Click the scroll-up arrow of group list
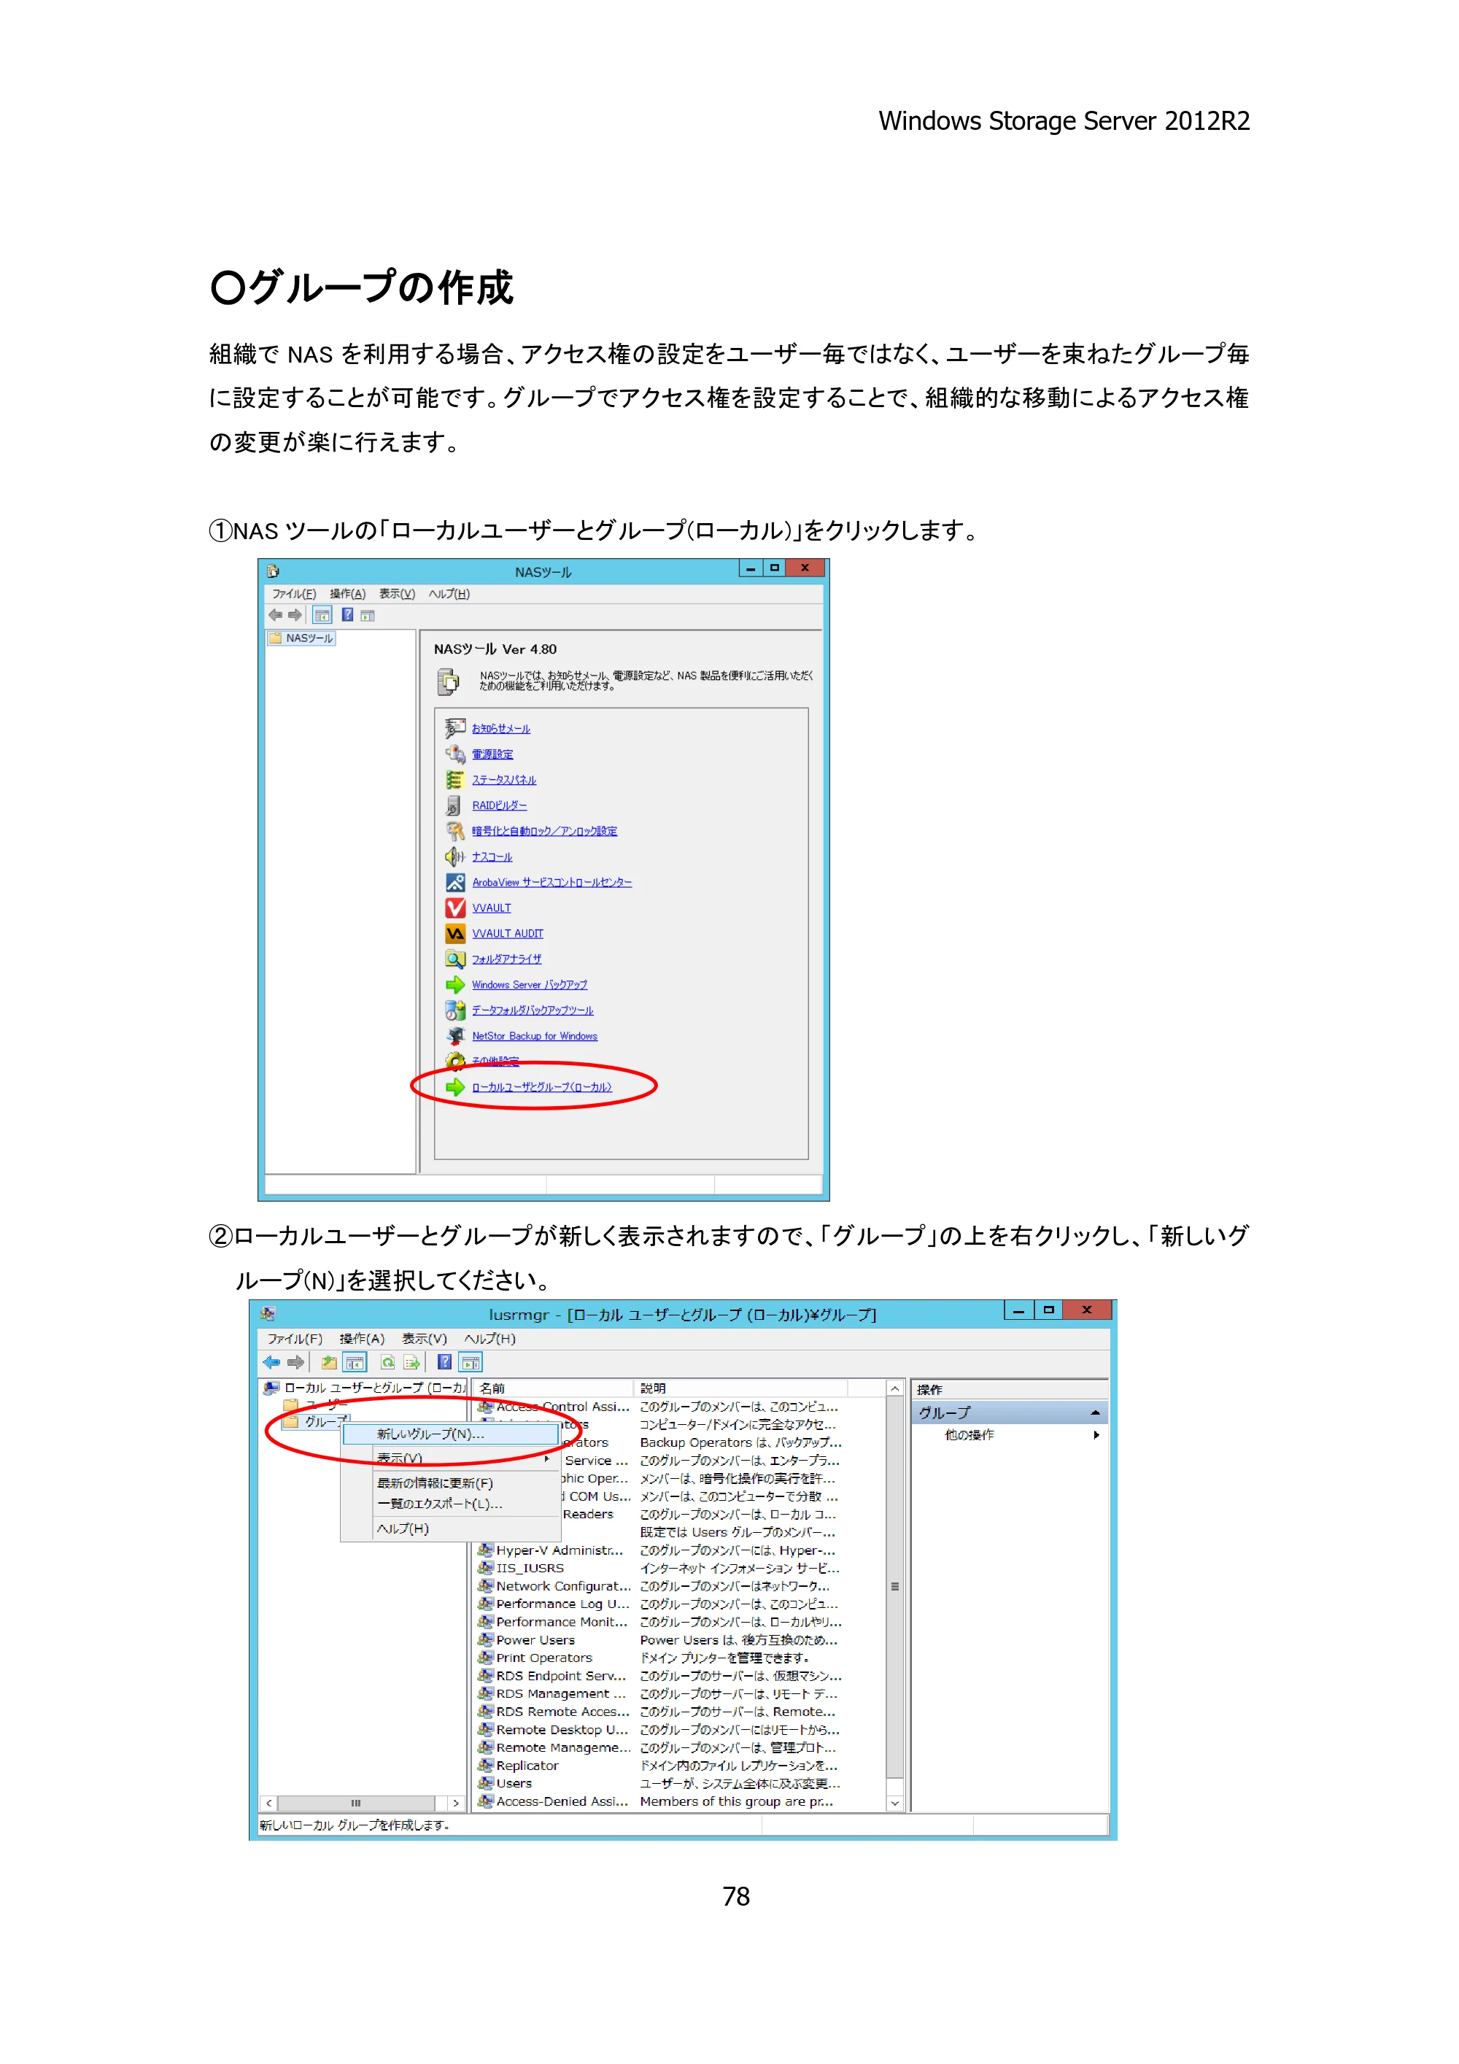The image size is (1459, 2064). (x=894, y=1389)
